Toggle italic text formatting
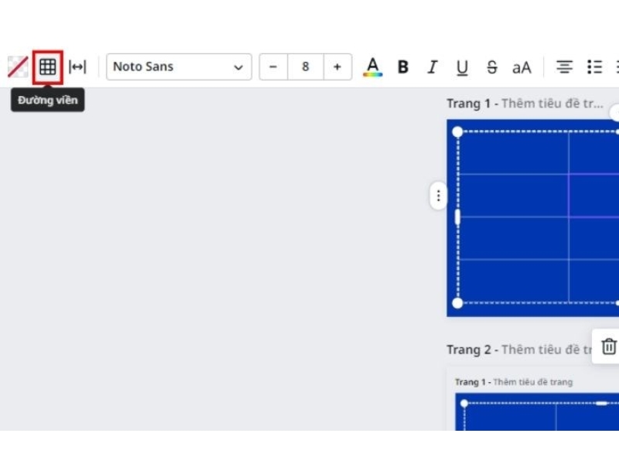The image size is (619, 464). click(432, 67)
